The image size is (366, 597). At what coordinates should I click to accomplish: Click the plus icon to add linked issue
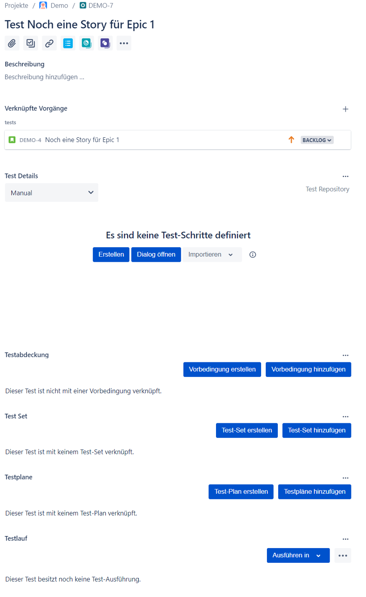tap(346, 109)
